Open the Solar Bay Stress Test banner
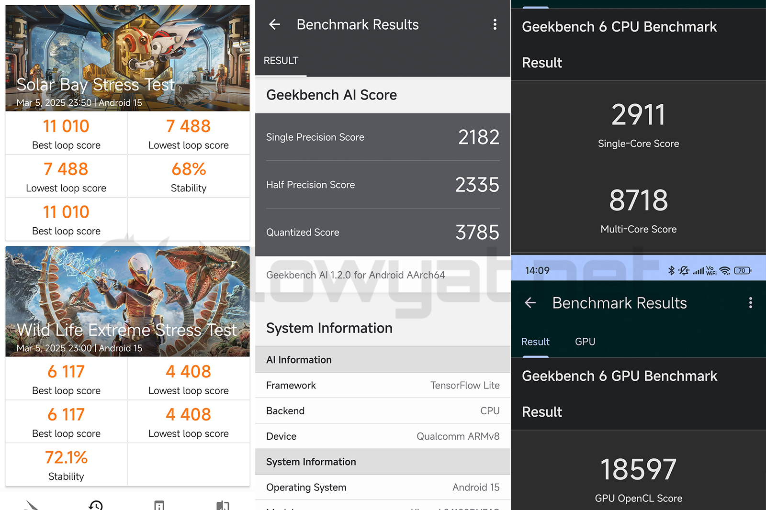The height and width of the screenshot is (510, 766). (x=127, y=58)
